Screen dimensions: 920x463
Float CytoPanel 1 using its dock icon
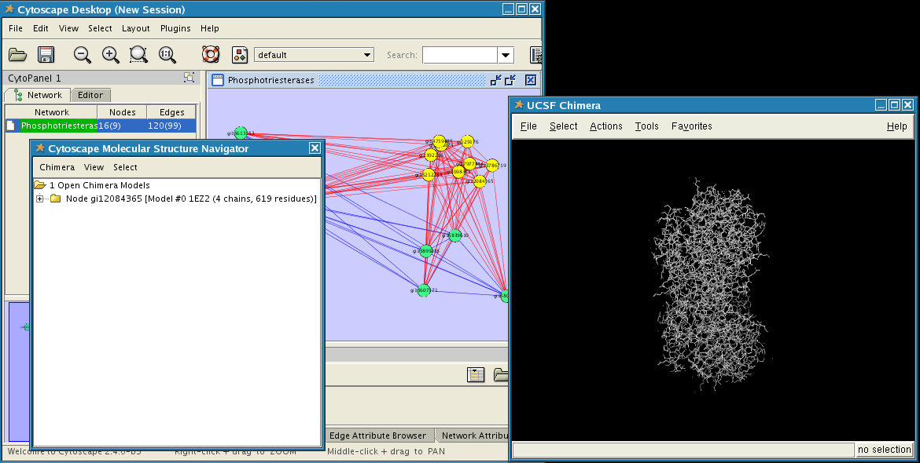click(189, 78)
